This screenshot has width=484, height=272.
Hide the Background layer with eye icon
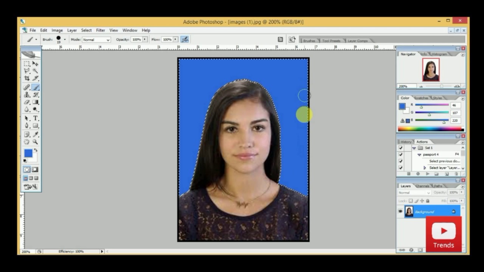400,212
